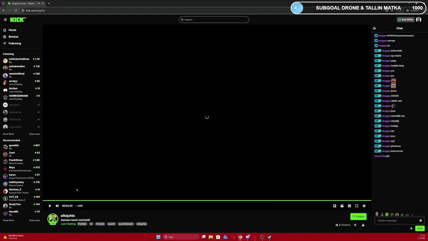Go to Home in sidebar
Image resolution: width=428 pixels, height=241 pixels.
tap(12, 30)
